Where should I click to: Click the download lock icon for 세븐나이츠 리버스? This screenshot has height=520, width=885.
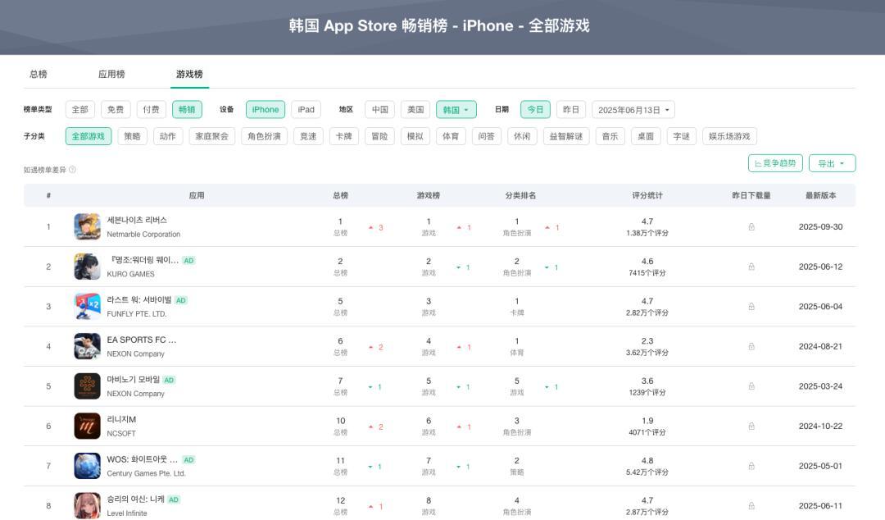click(x=751, y=227)
